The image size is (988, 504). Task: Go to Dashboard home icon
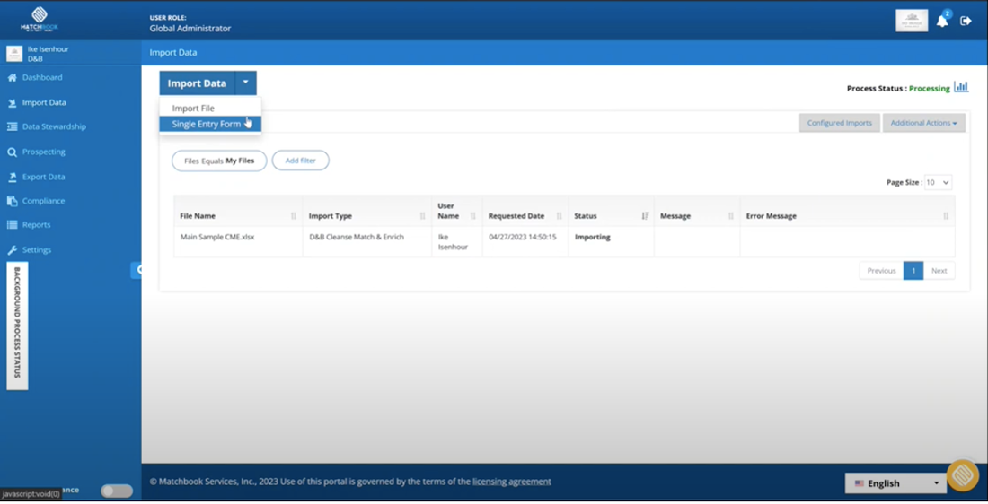point(12,77)
